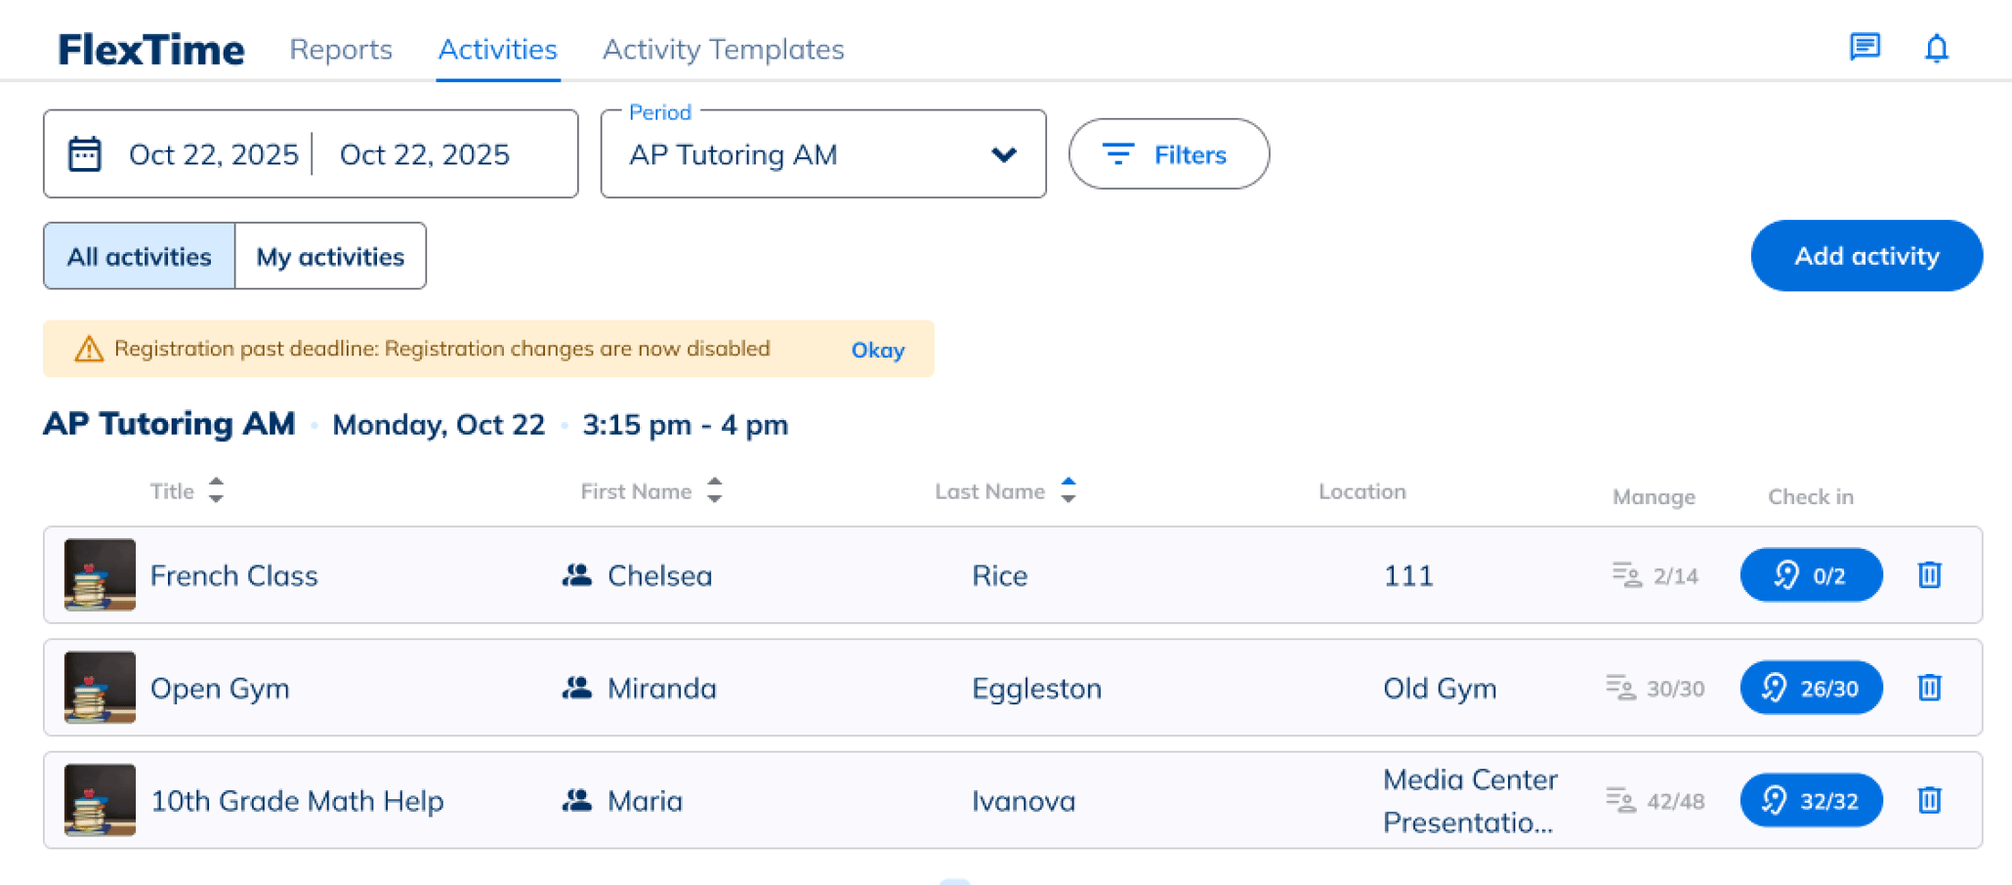Click the people icon next to Chelsea
Image resolution: width=2012 pixels, height=885 pixels.
coord(578,575)
